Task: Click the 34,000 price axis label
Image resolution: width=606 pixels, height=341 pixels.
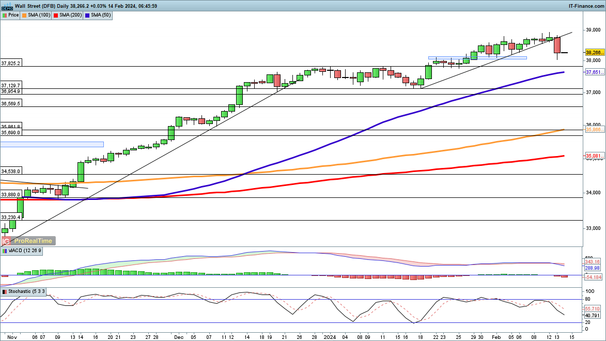Action: coord(594,193)
